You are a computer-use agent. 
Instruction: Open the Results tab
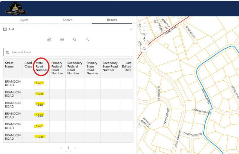point(112,20)
